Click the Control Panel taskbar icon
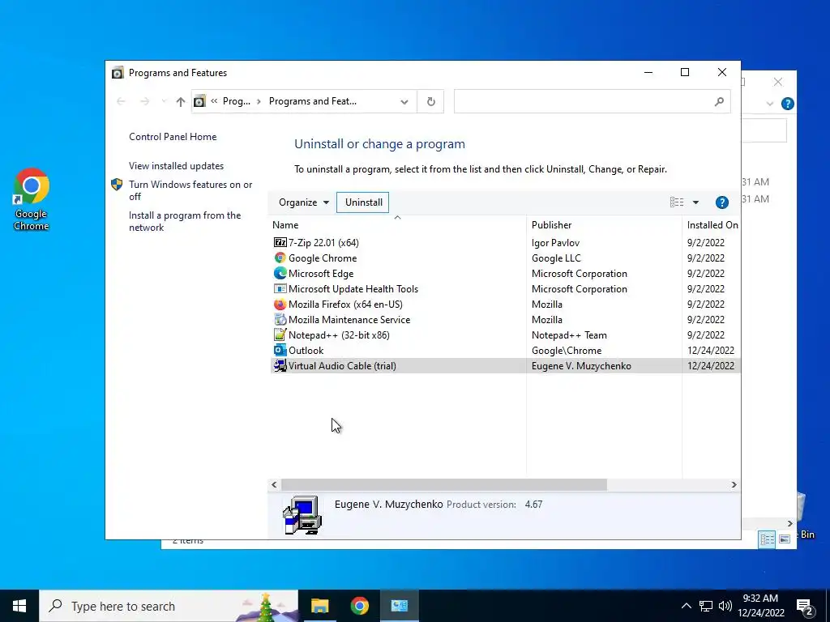 [x=399, y=606]
